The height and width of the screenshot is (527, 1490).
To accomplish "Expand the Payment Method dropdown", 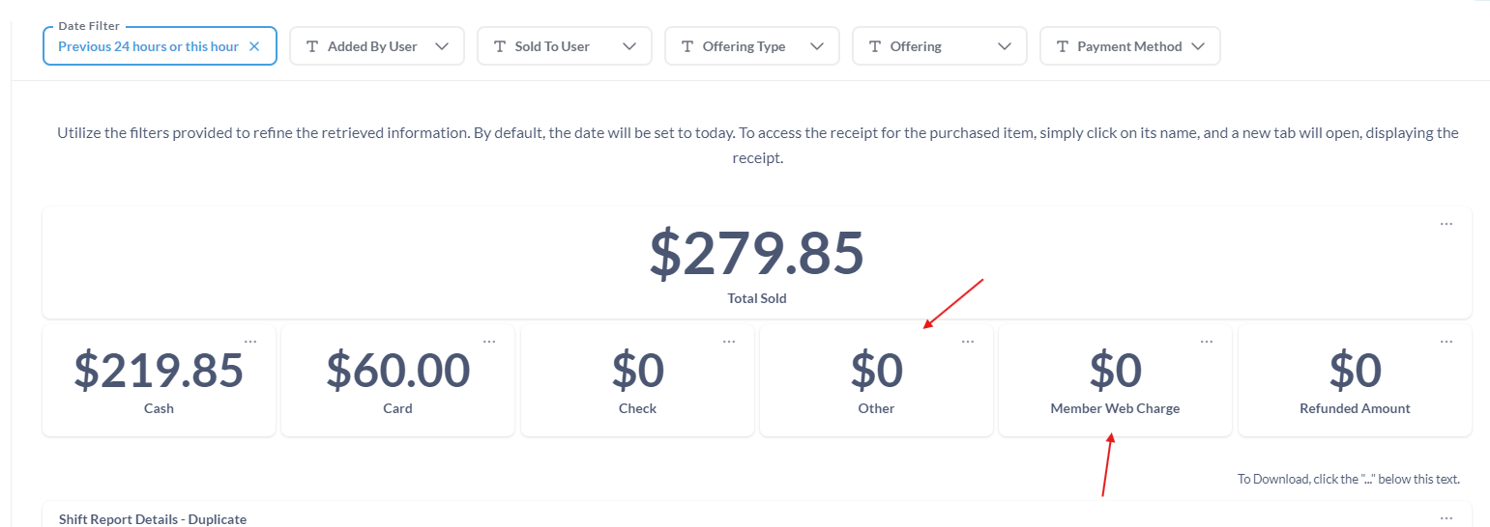I will pos(1130,46).
